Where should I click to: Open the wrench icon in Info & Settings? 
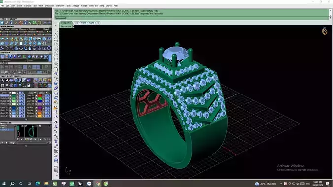pyautogui.click(x=7, y=80)
